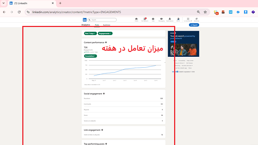Open the Ad Choices footer link
The image size is (258, 145).
click(x=189, y=63)
